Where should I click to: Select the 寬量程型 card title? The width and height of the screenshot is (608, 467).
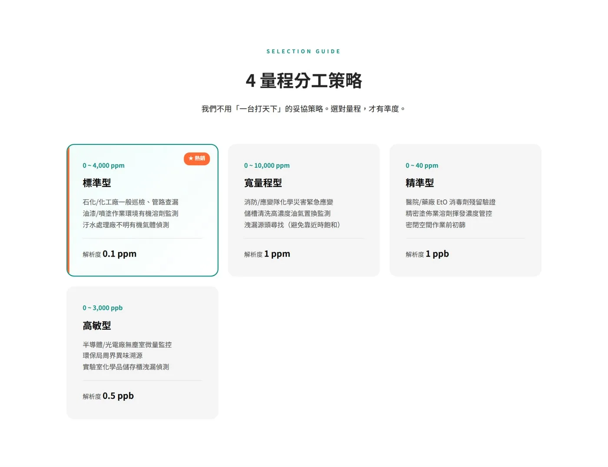tap(263, 183)
